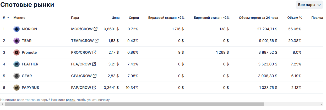Click the PAPYRUS coin logo icon
This screenshot has width=326, height=110.
pyautogui.click(x=17, y=88)
